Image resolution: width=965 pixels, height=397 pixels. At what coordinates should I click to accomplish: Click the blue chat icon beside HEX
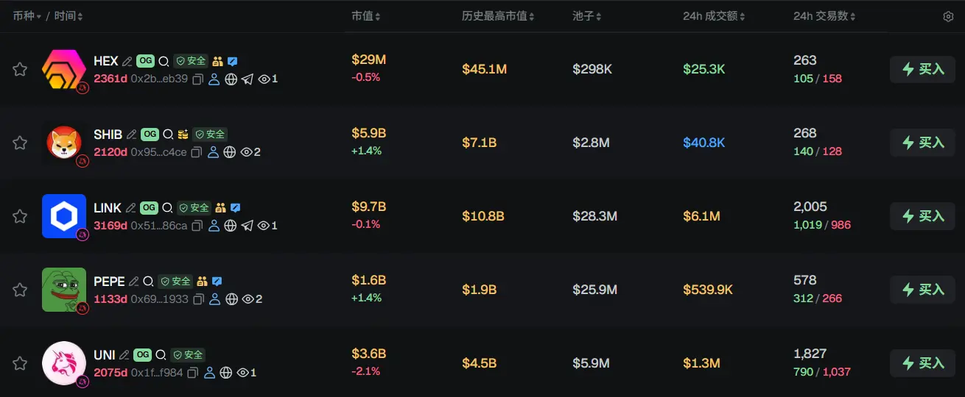point(233,62)
